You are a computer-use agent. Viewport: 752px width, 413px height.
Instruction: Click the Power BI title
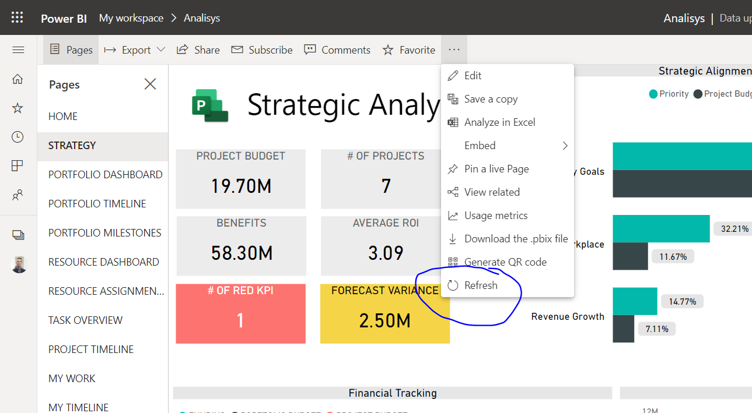[64, 18]
